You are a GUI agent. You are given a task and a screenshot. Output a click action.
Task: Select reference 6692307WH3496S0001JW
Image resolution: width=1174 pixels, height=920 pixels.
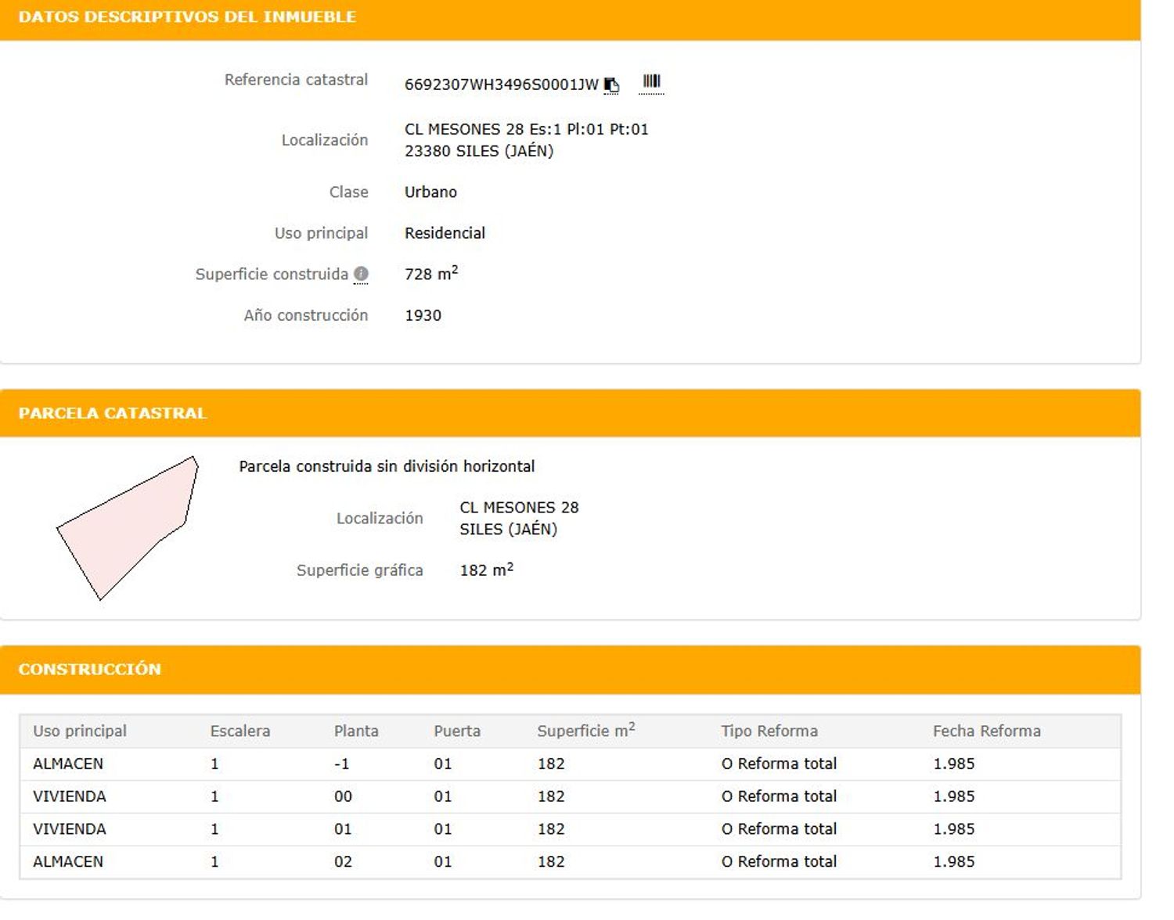point(501,84)
